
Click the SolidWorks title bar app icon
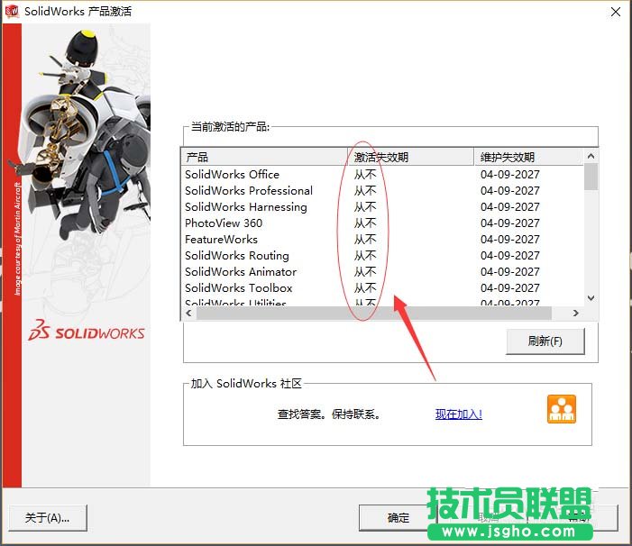pyautogui.click(x=12, y=11)
